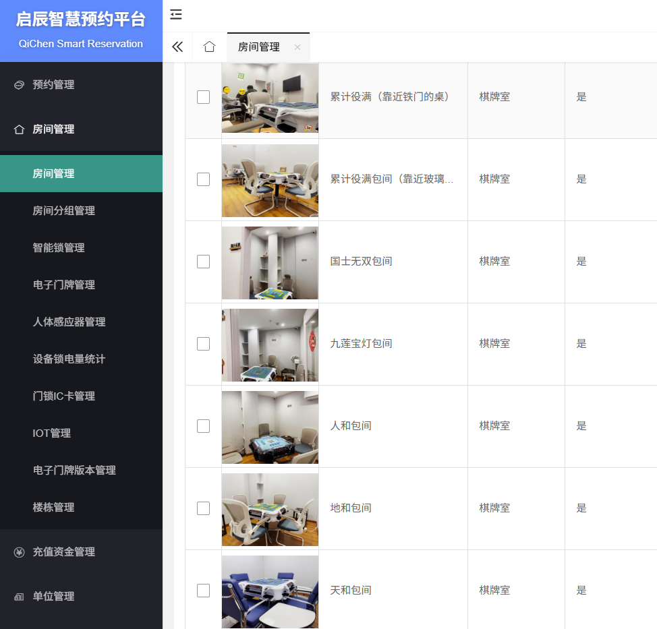Click 是 in the 地和包间 row
This screenshot has height=629, width=657.
[581, 508]
